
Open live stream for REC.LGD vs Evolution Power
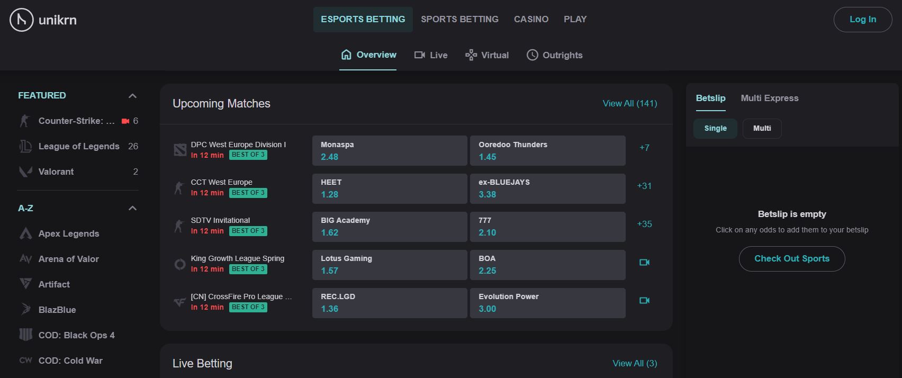tap(644, 300)
